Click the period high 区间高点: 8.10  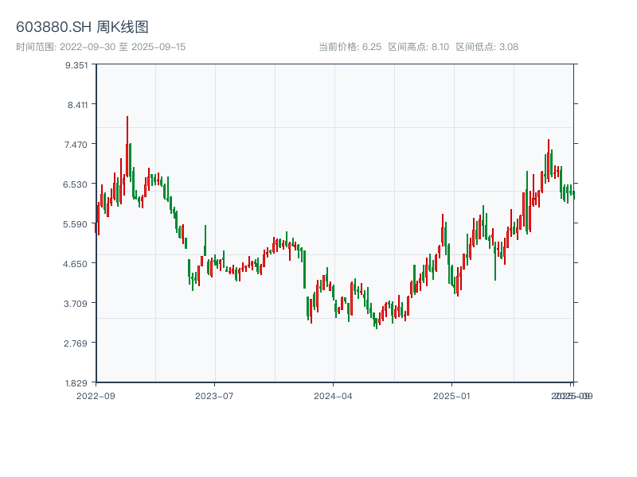[x=419, y=47]
